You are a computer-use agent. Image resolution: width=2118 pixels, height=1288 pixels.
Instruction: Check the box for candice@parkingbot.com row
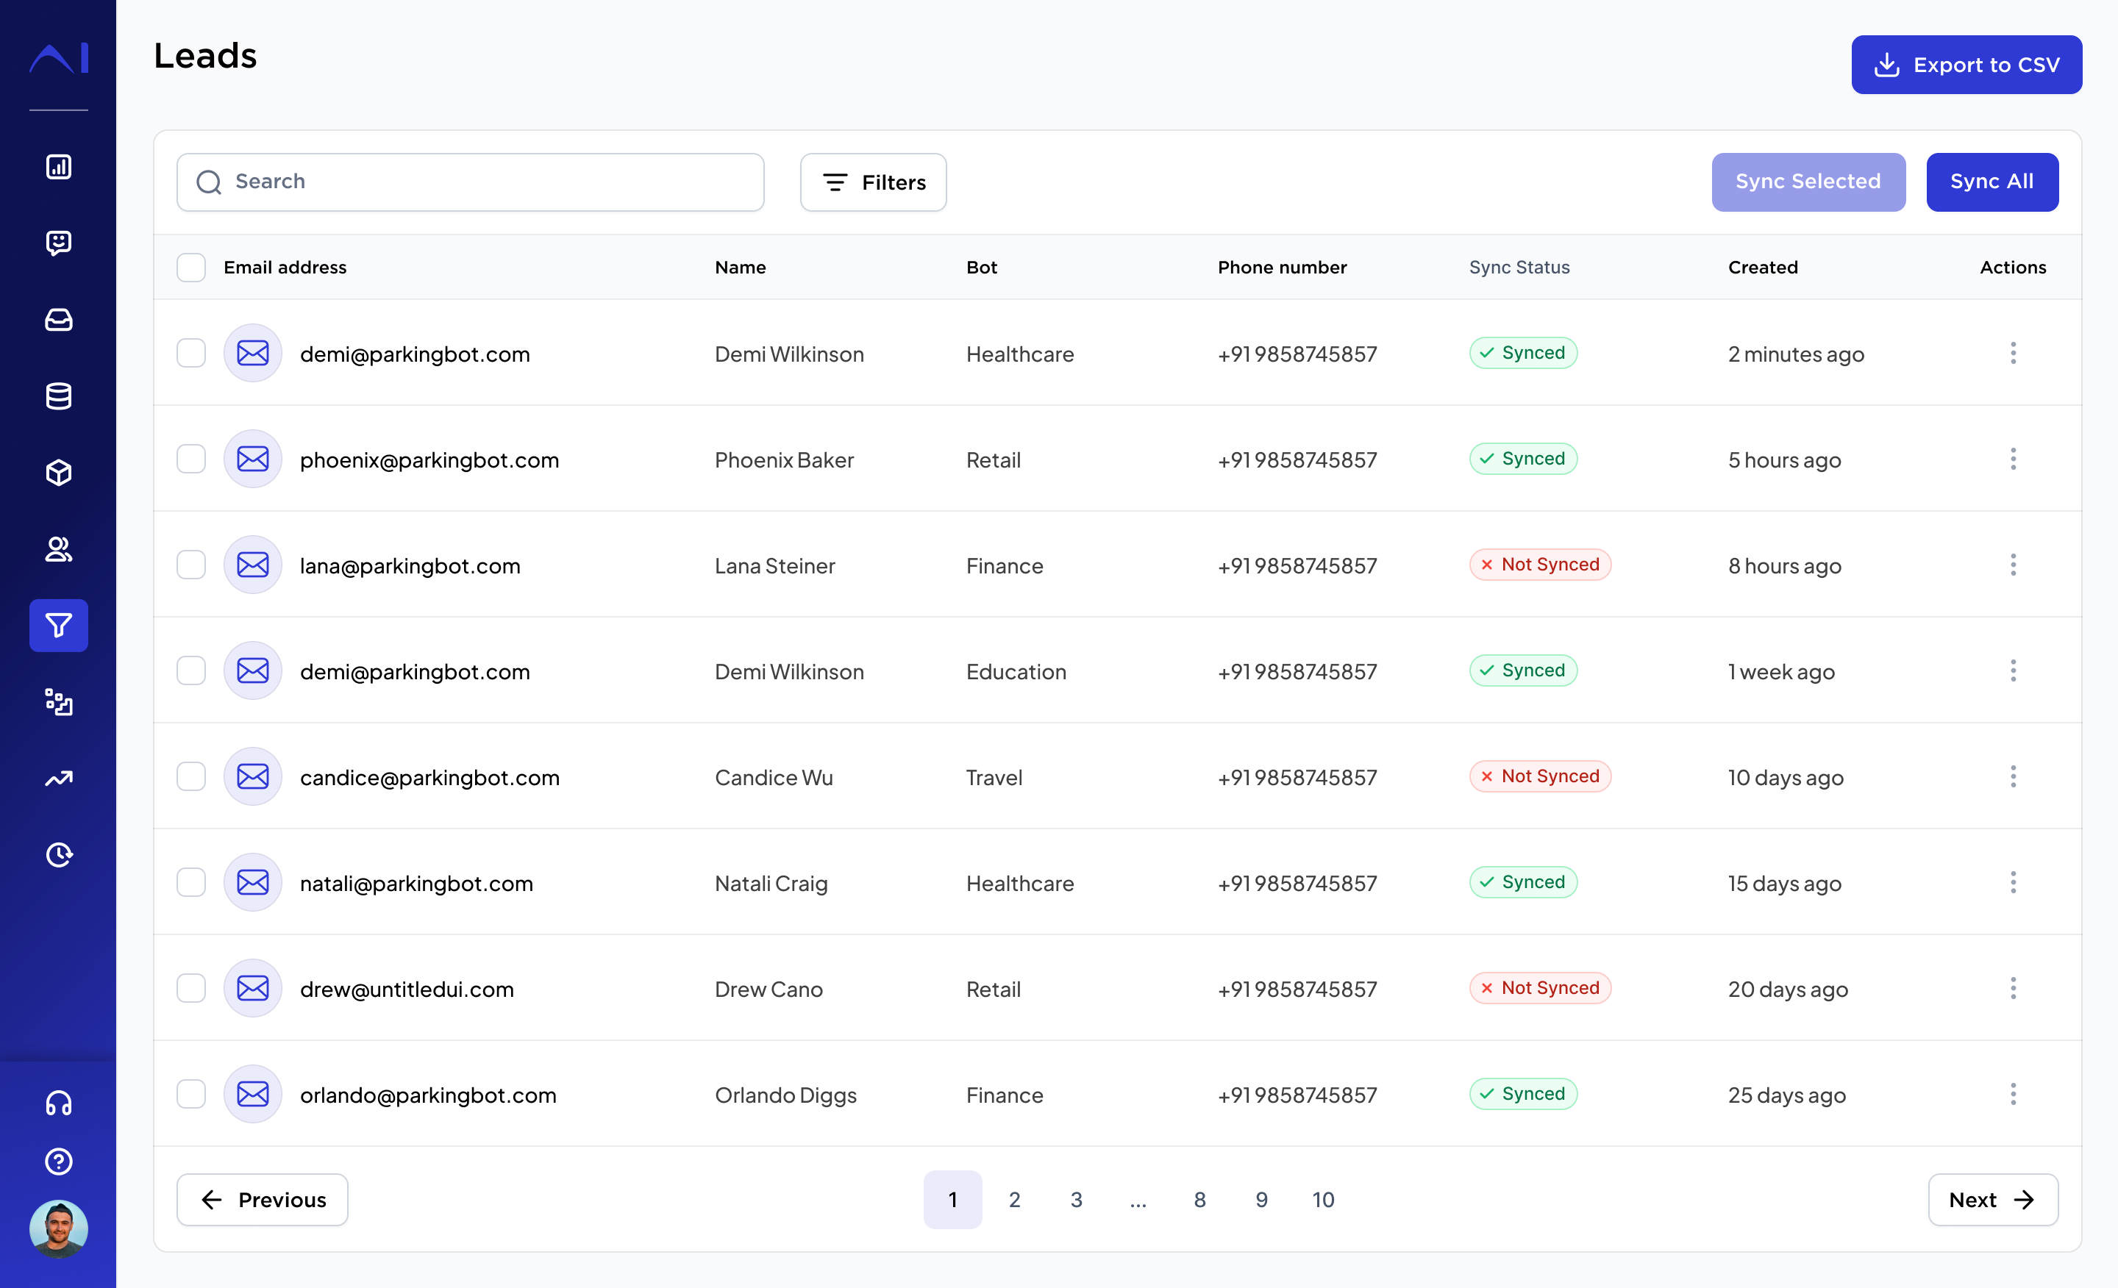(190, 777)
